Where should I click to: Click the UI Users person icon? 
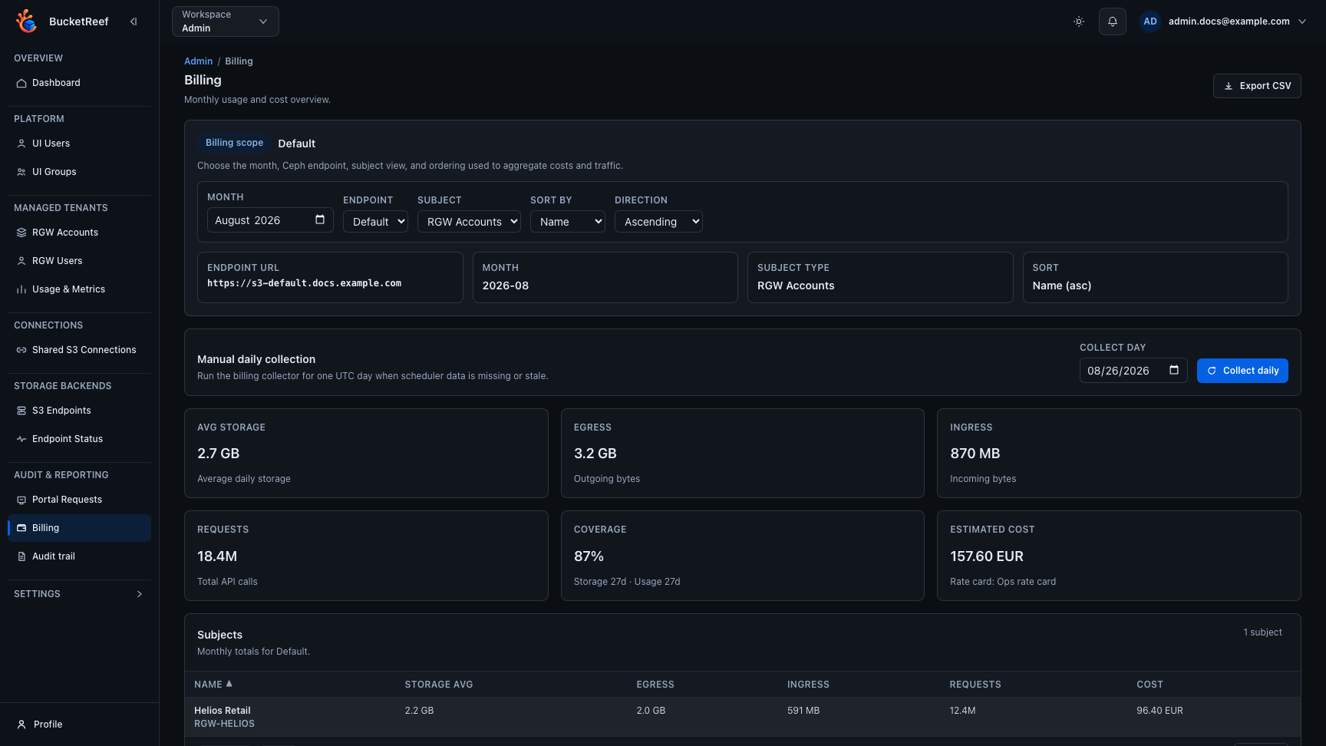pos(21,144)
